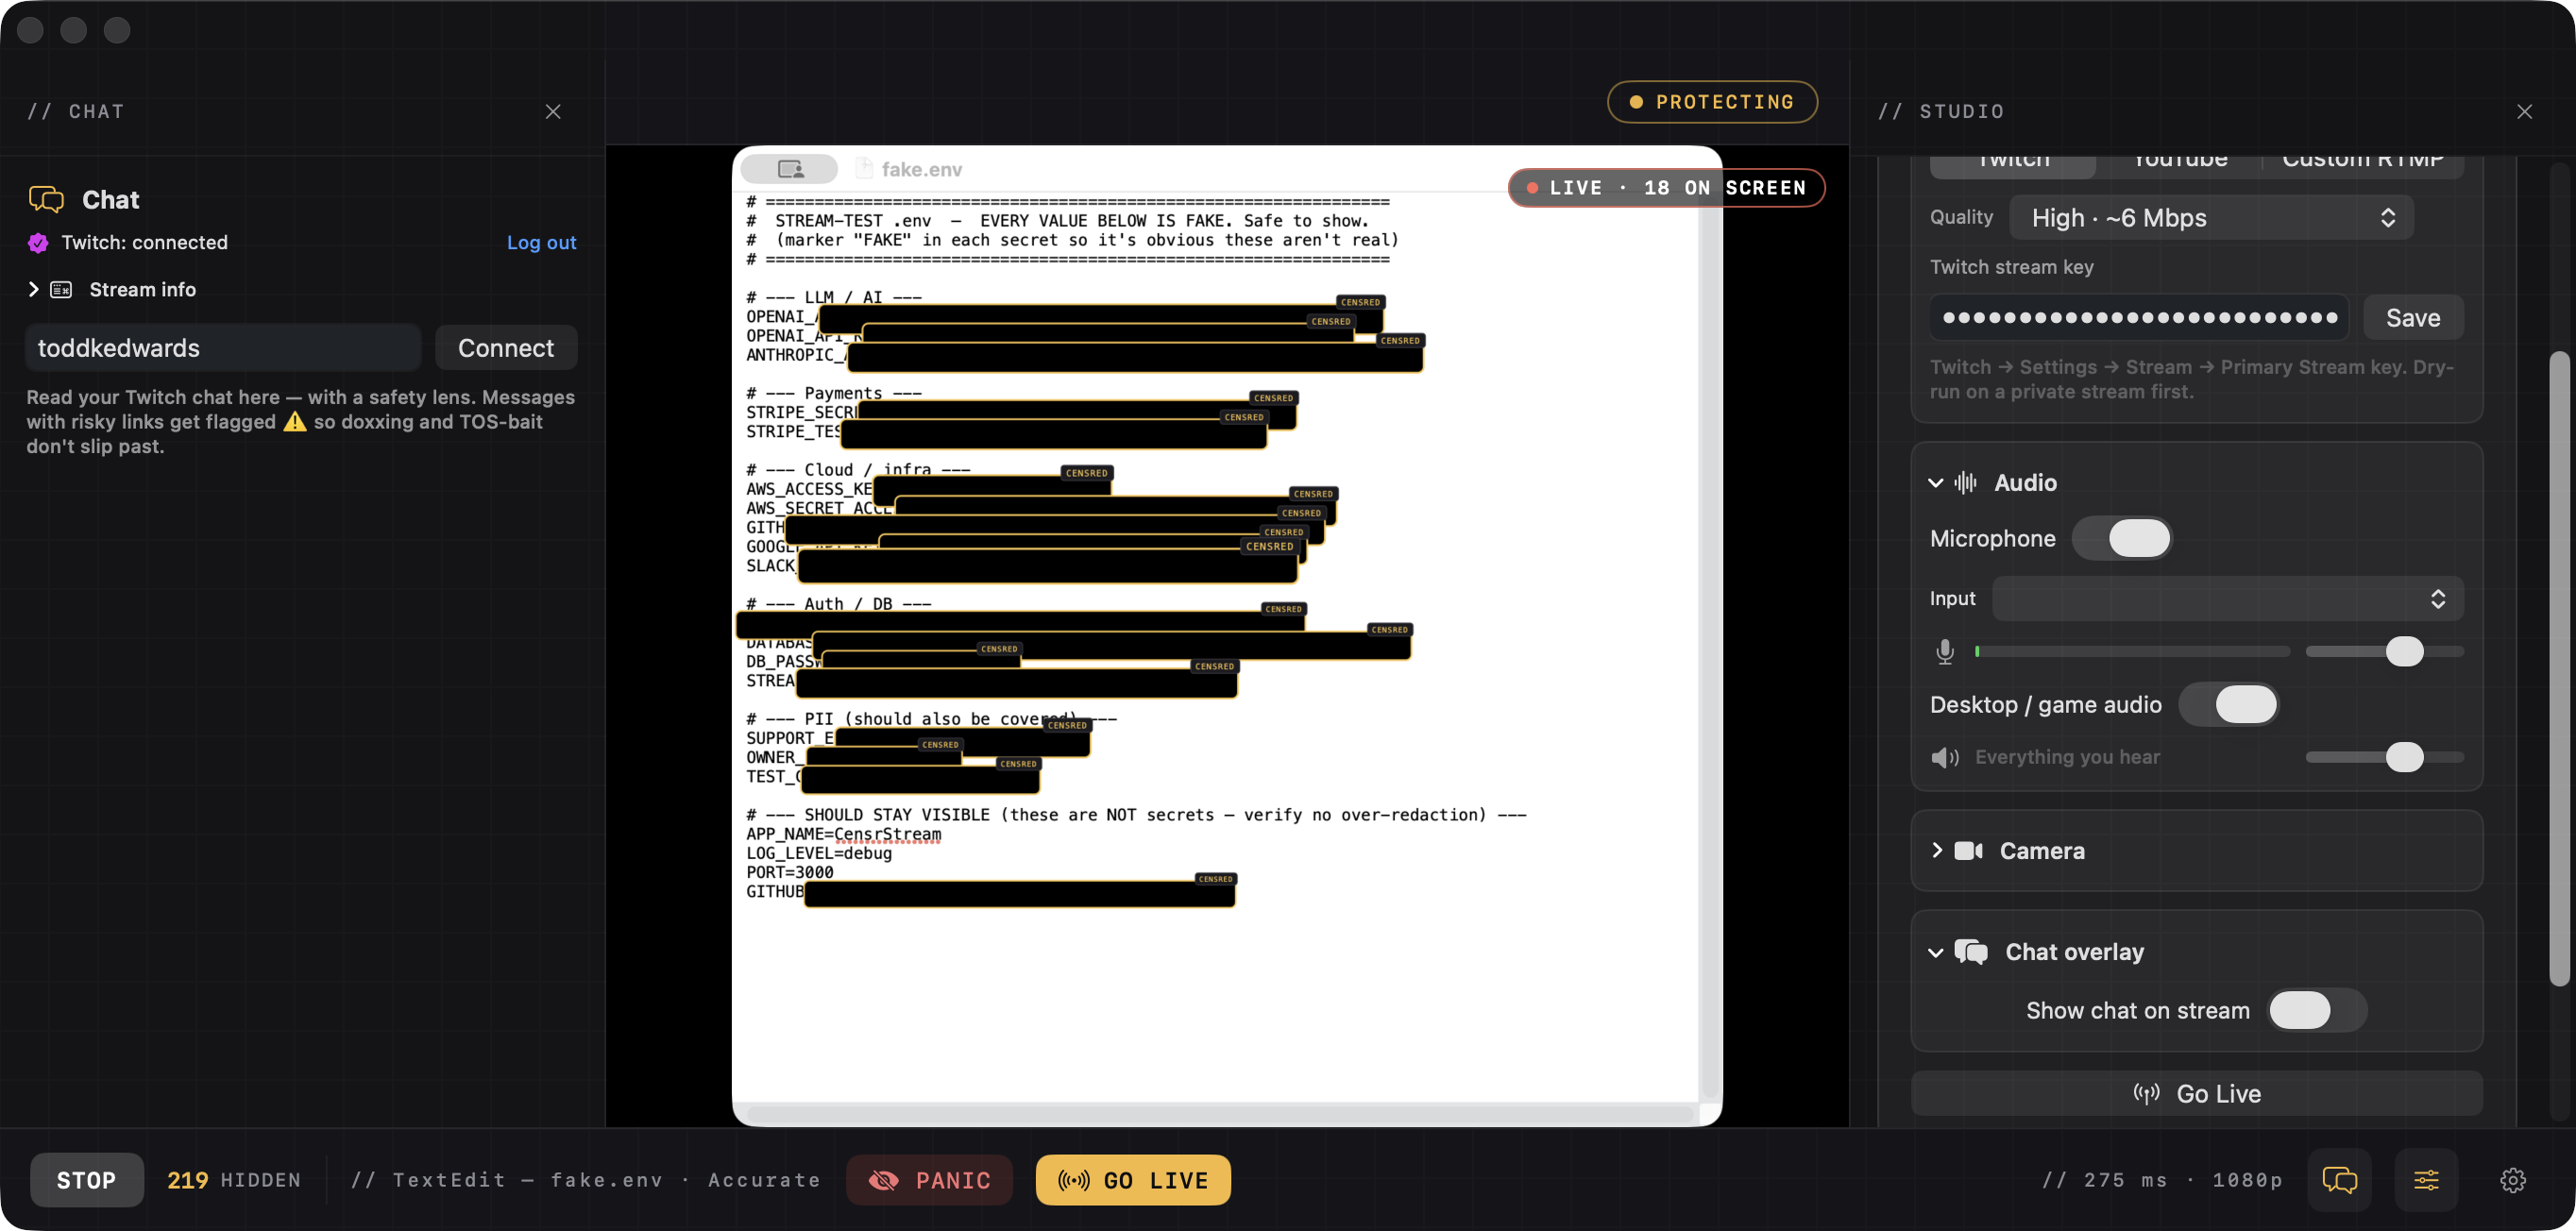Click the Stream info card icon
The image size is (2576, 1231).
pyautogui.click(x=61, y=290)
